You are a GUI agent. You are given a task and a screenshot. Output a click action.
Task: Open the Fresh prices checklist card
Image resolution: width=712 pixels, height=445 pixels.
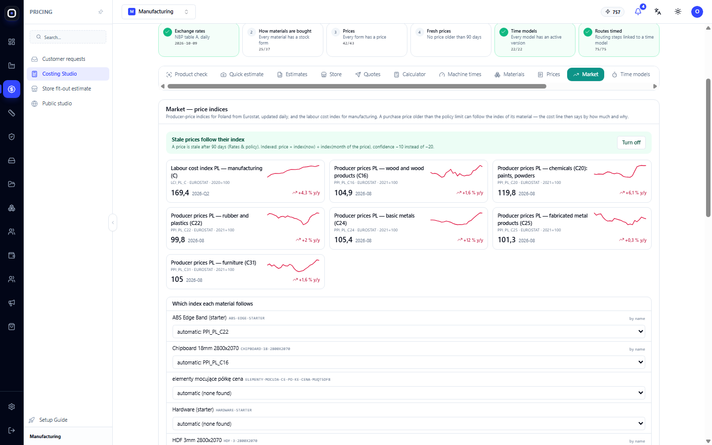click(451, 40)
